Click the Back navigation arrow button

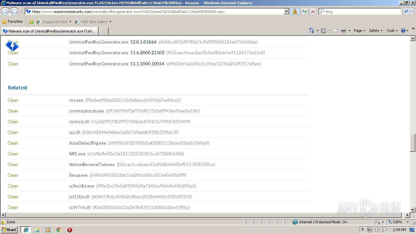pos(5,11)
